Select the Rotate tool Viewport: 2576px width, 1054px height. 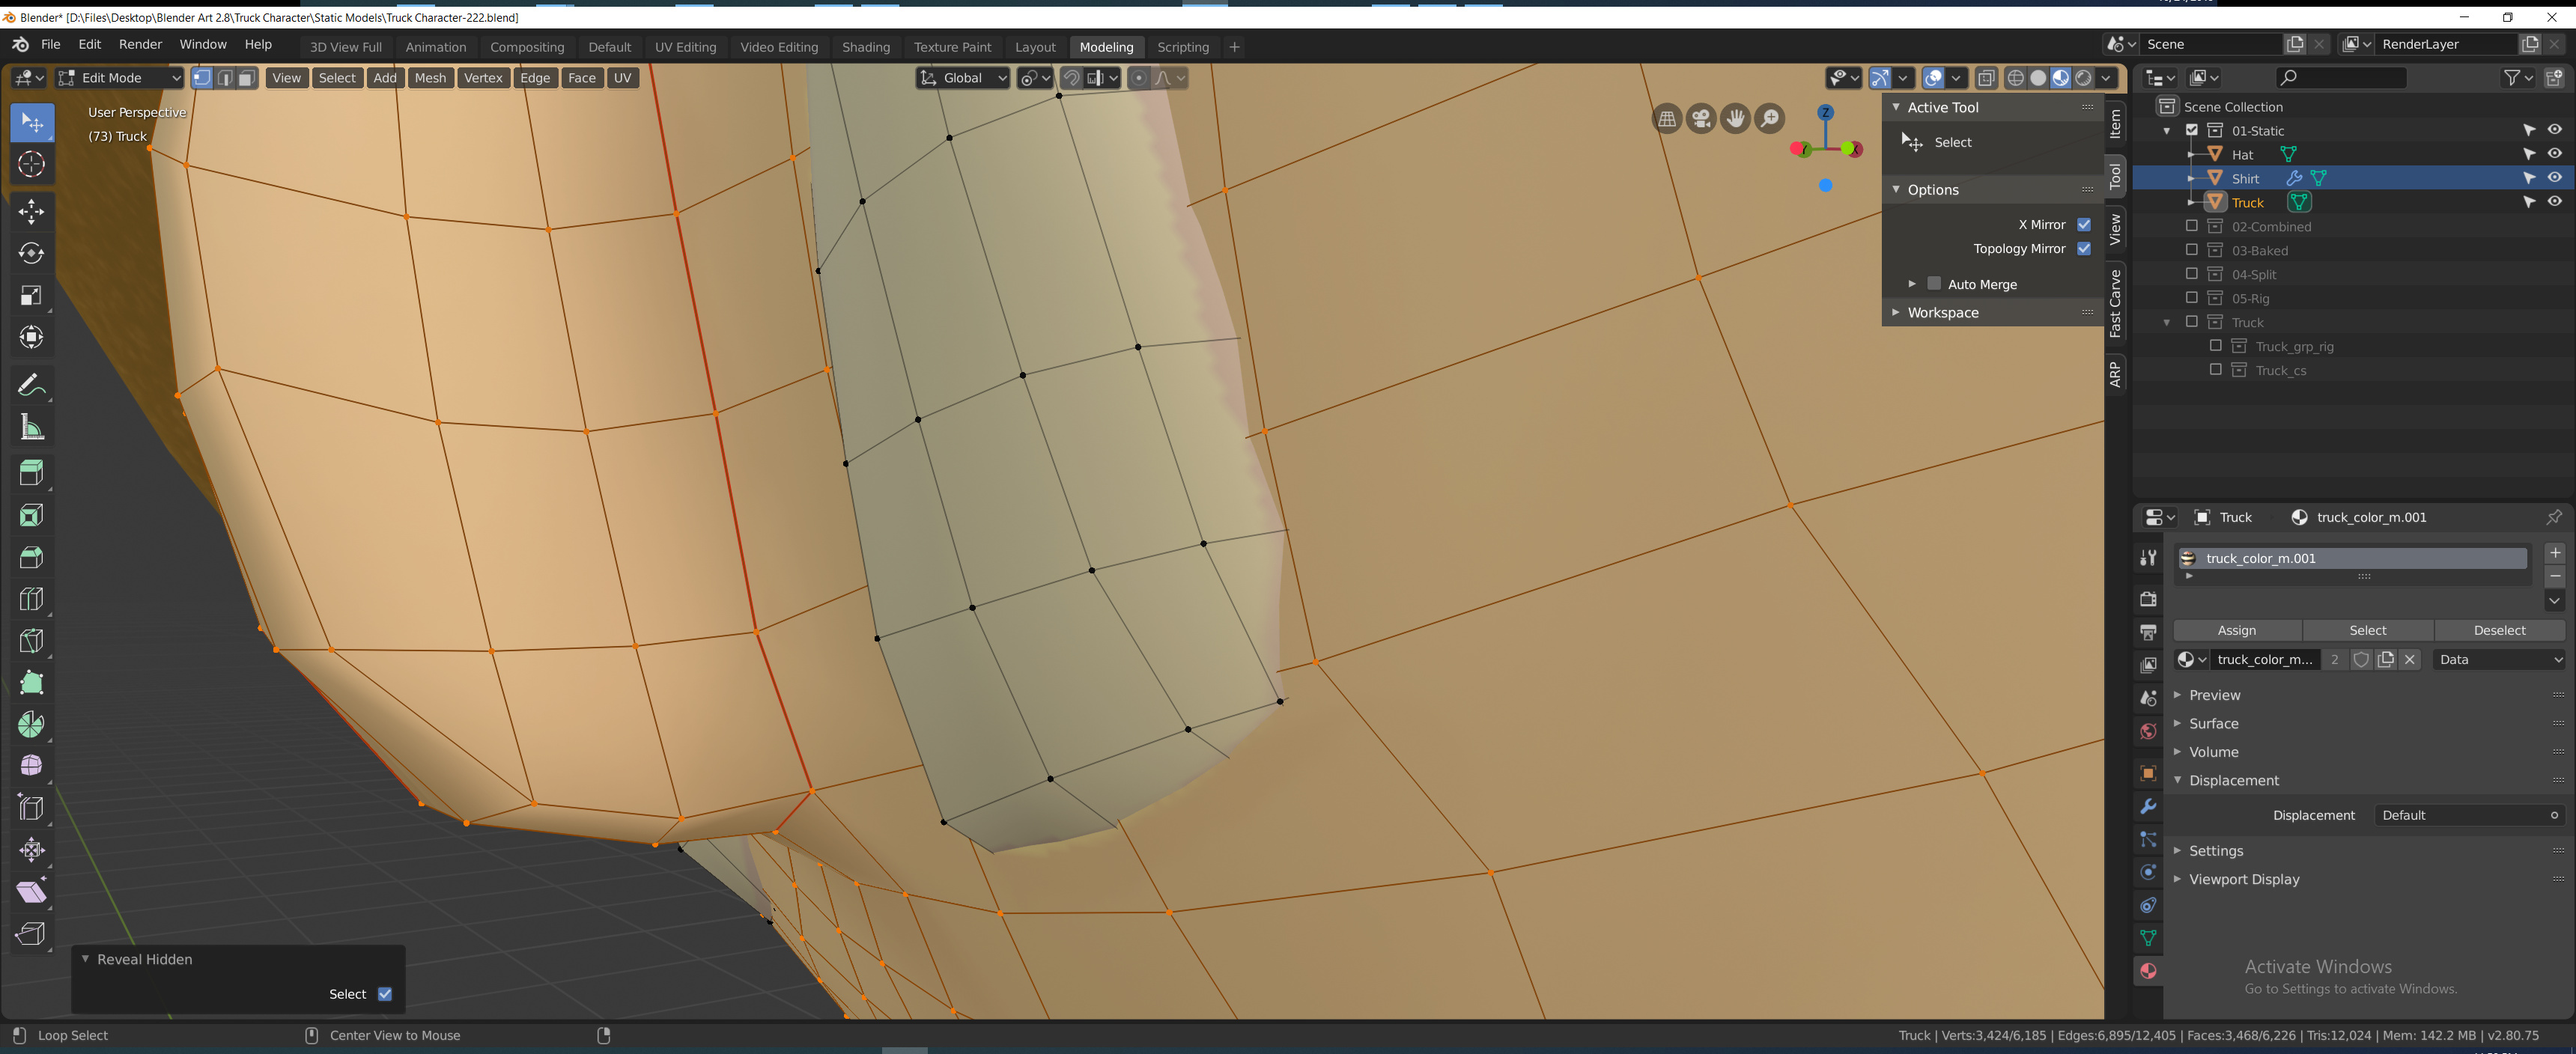[x=32, y=254]
